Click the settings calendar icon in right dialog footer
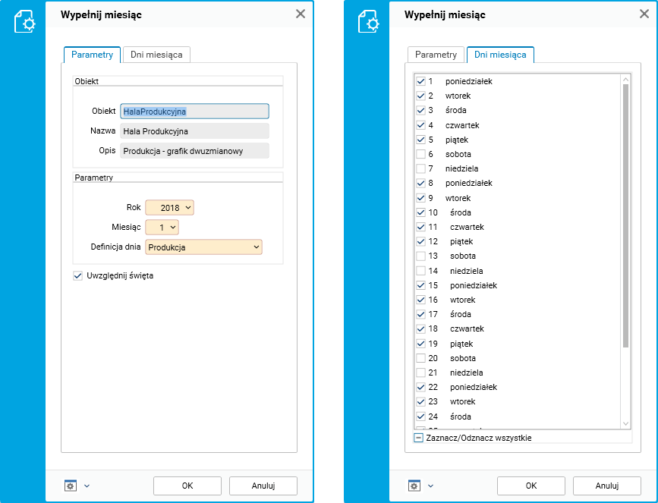Screen dimensions: 658x503 [414, 486]
